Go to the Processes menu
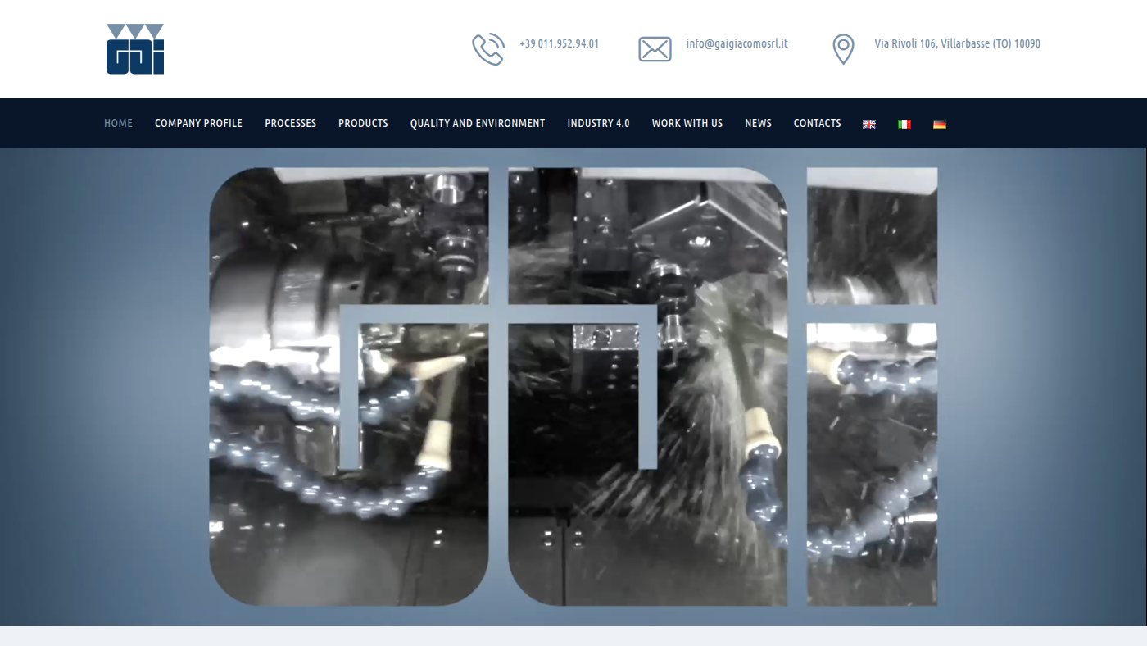1147x646 pixels. (290, 123)
